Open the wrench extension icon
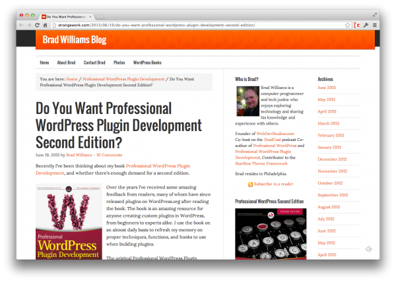This screenshot has width=396, height=282. pos(366,25)
